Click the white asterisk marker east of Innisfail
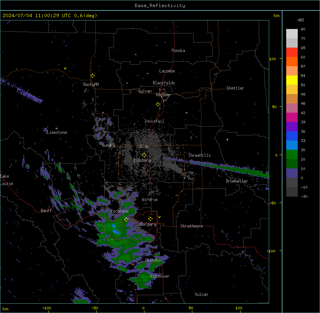This screenshot has width=320, height=313. coord(186,113)
